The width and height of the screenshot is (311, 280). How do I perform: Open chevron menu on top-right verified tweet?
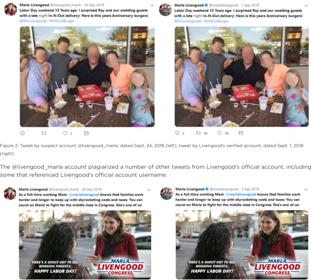coord(306,6)
